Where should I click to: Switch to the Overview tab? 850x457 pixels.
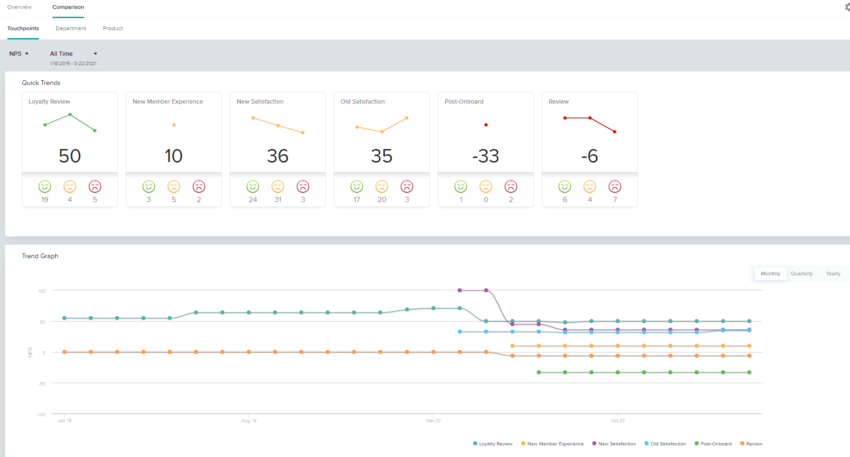19,7
